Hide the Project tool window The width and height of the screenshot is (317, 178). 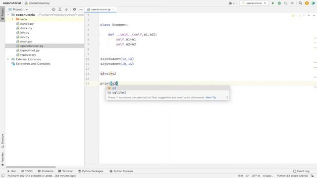coord(81,9)
